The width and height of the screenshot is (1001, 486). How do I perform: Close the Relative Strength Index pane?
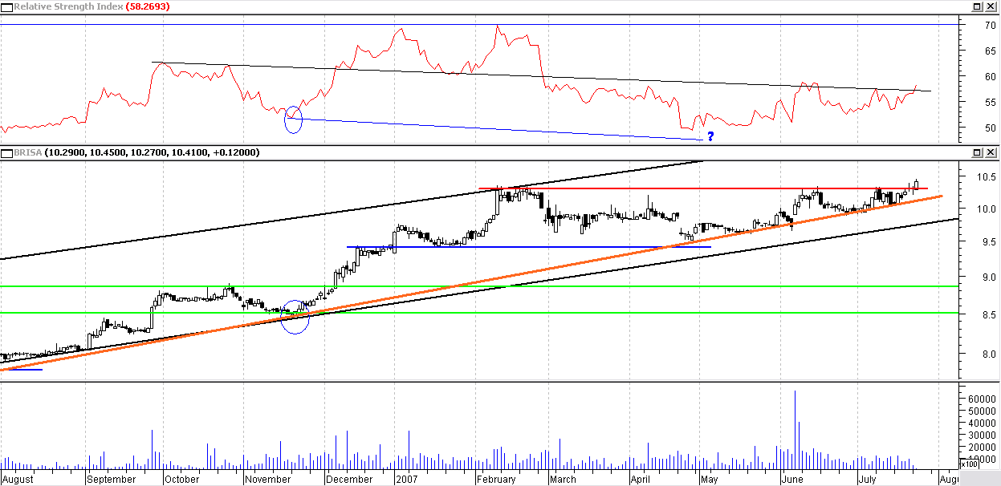tap(991, 6)
